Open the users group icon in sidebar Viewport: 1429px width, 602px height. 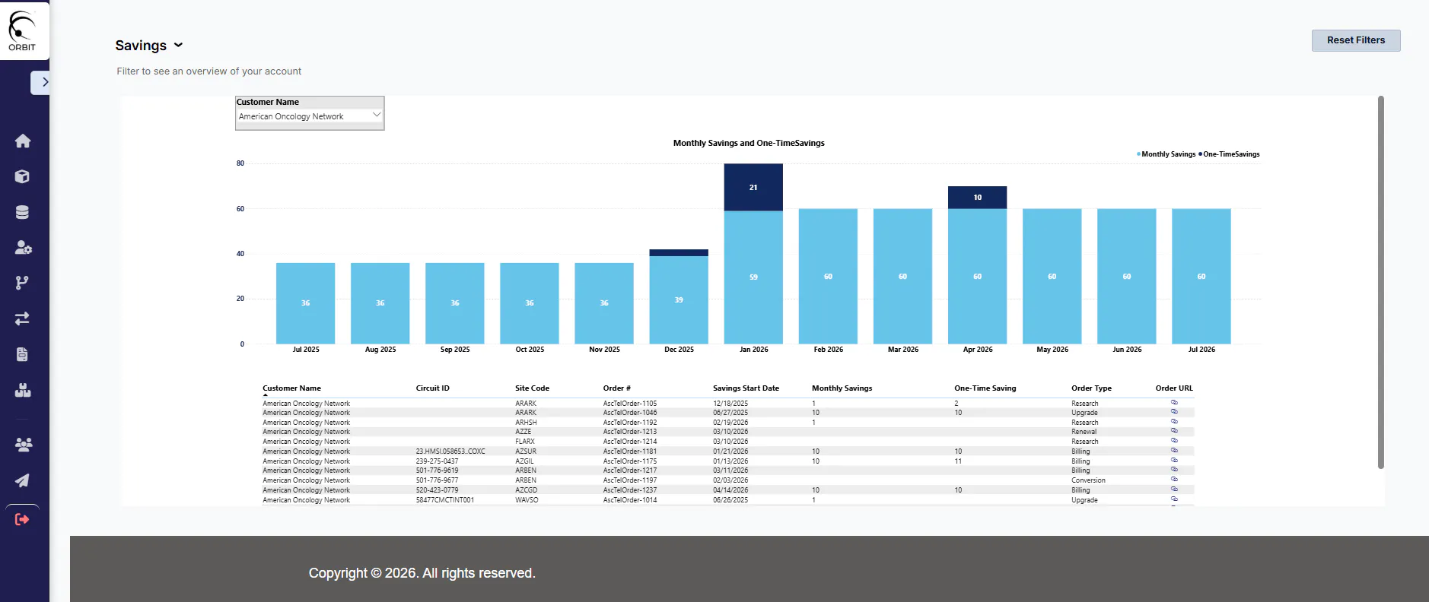coord(23,445)
